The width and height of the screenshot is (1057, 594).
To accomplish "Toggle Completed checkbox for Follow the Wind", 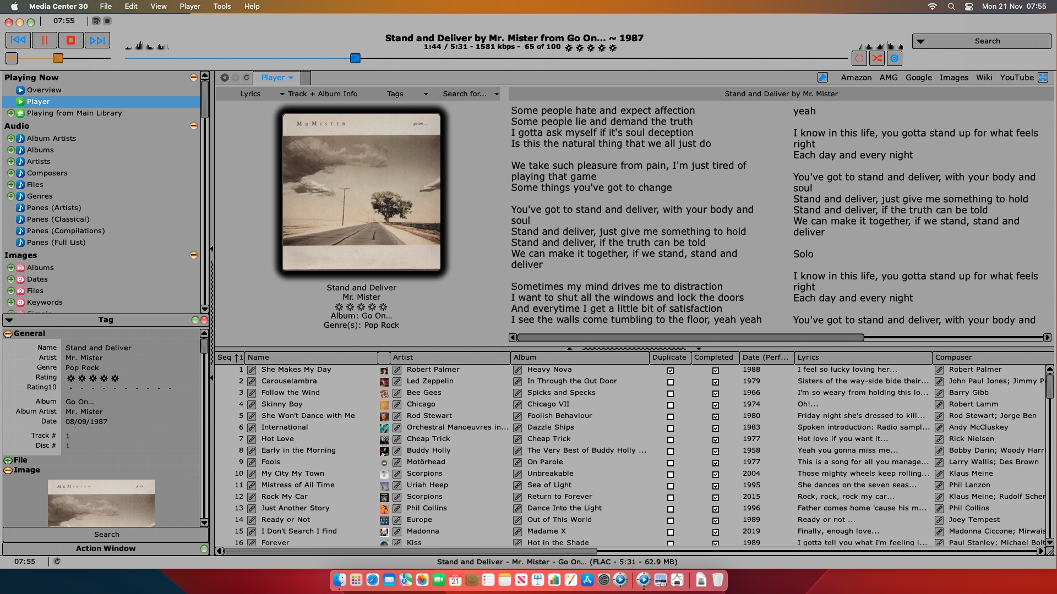I will coord(716,394).
